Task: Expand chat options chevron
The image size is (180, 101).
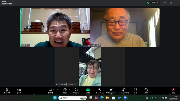Action: 69,90
